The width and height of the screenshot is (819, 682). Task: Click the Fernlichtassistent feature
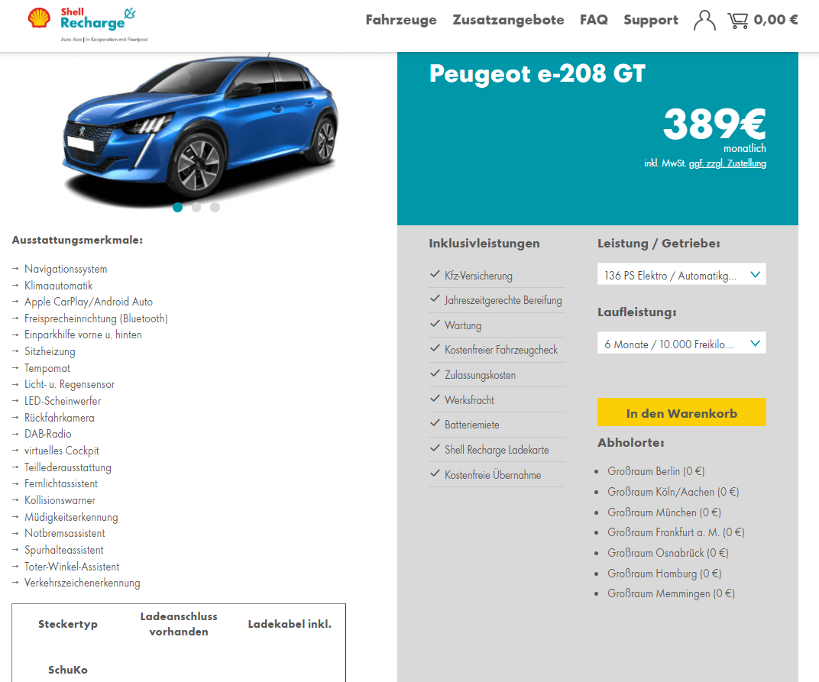[x=61, y=483]
